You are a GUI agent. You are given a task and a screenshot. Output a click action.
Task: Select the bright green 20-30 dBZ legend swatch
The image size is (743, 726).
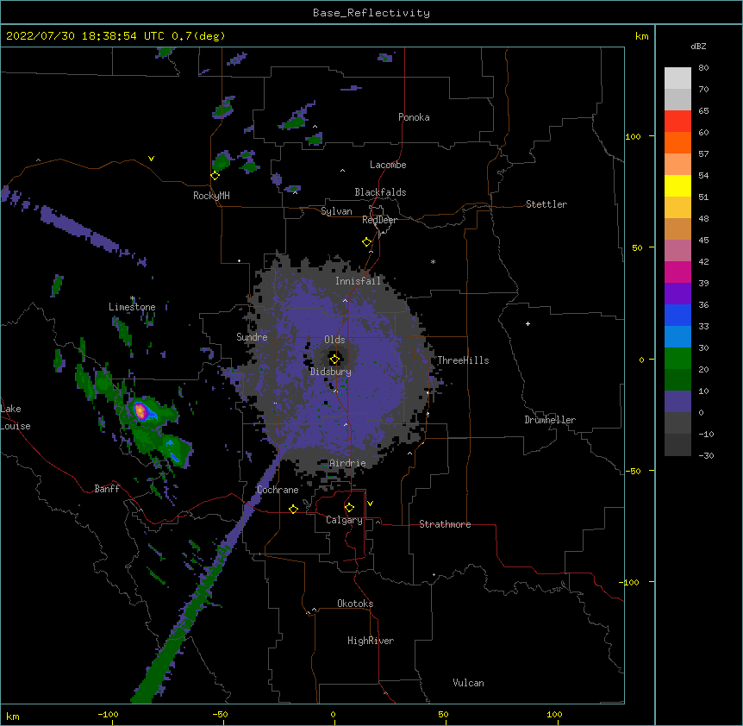tap(677, 359)
